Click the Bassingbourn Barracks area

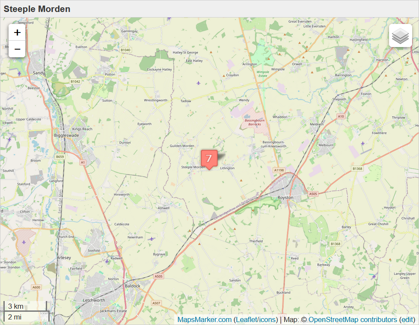tap(254, 122)
